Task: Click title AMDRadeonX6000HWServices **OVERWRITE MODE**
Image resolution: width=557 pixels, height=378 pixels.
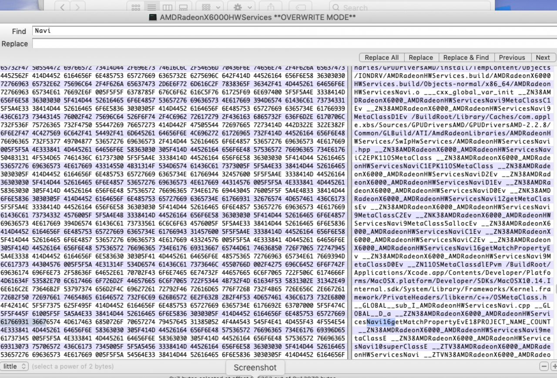Action: (x=258, y=17)
